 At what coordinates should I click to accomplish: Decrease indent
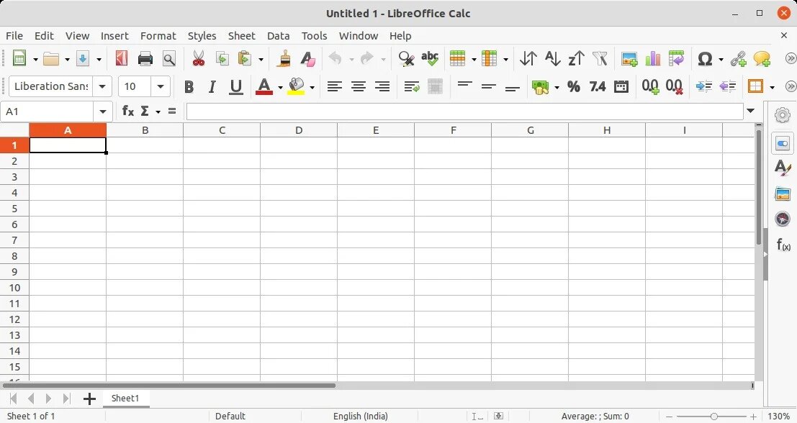[727, 86]
